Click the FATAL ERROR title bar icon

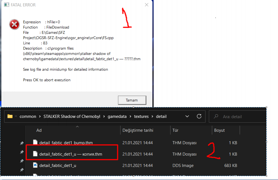(x=7, y=5)
